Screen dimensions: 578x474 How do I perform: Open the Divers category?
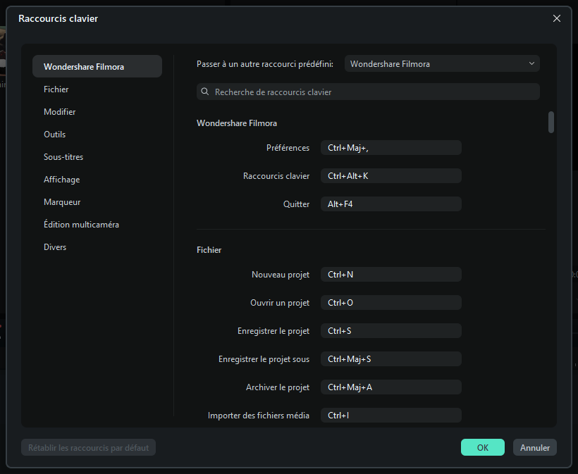(55, 247)
